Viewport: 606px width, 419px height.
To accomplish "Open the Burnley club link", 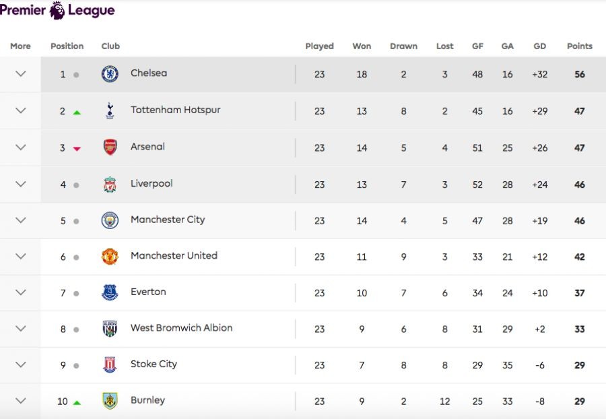I will (x=147, y=400).
